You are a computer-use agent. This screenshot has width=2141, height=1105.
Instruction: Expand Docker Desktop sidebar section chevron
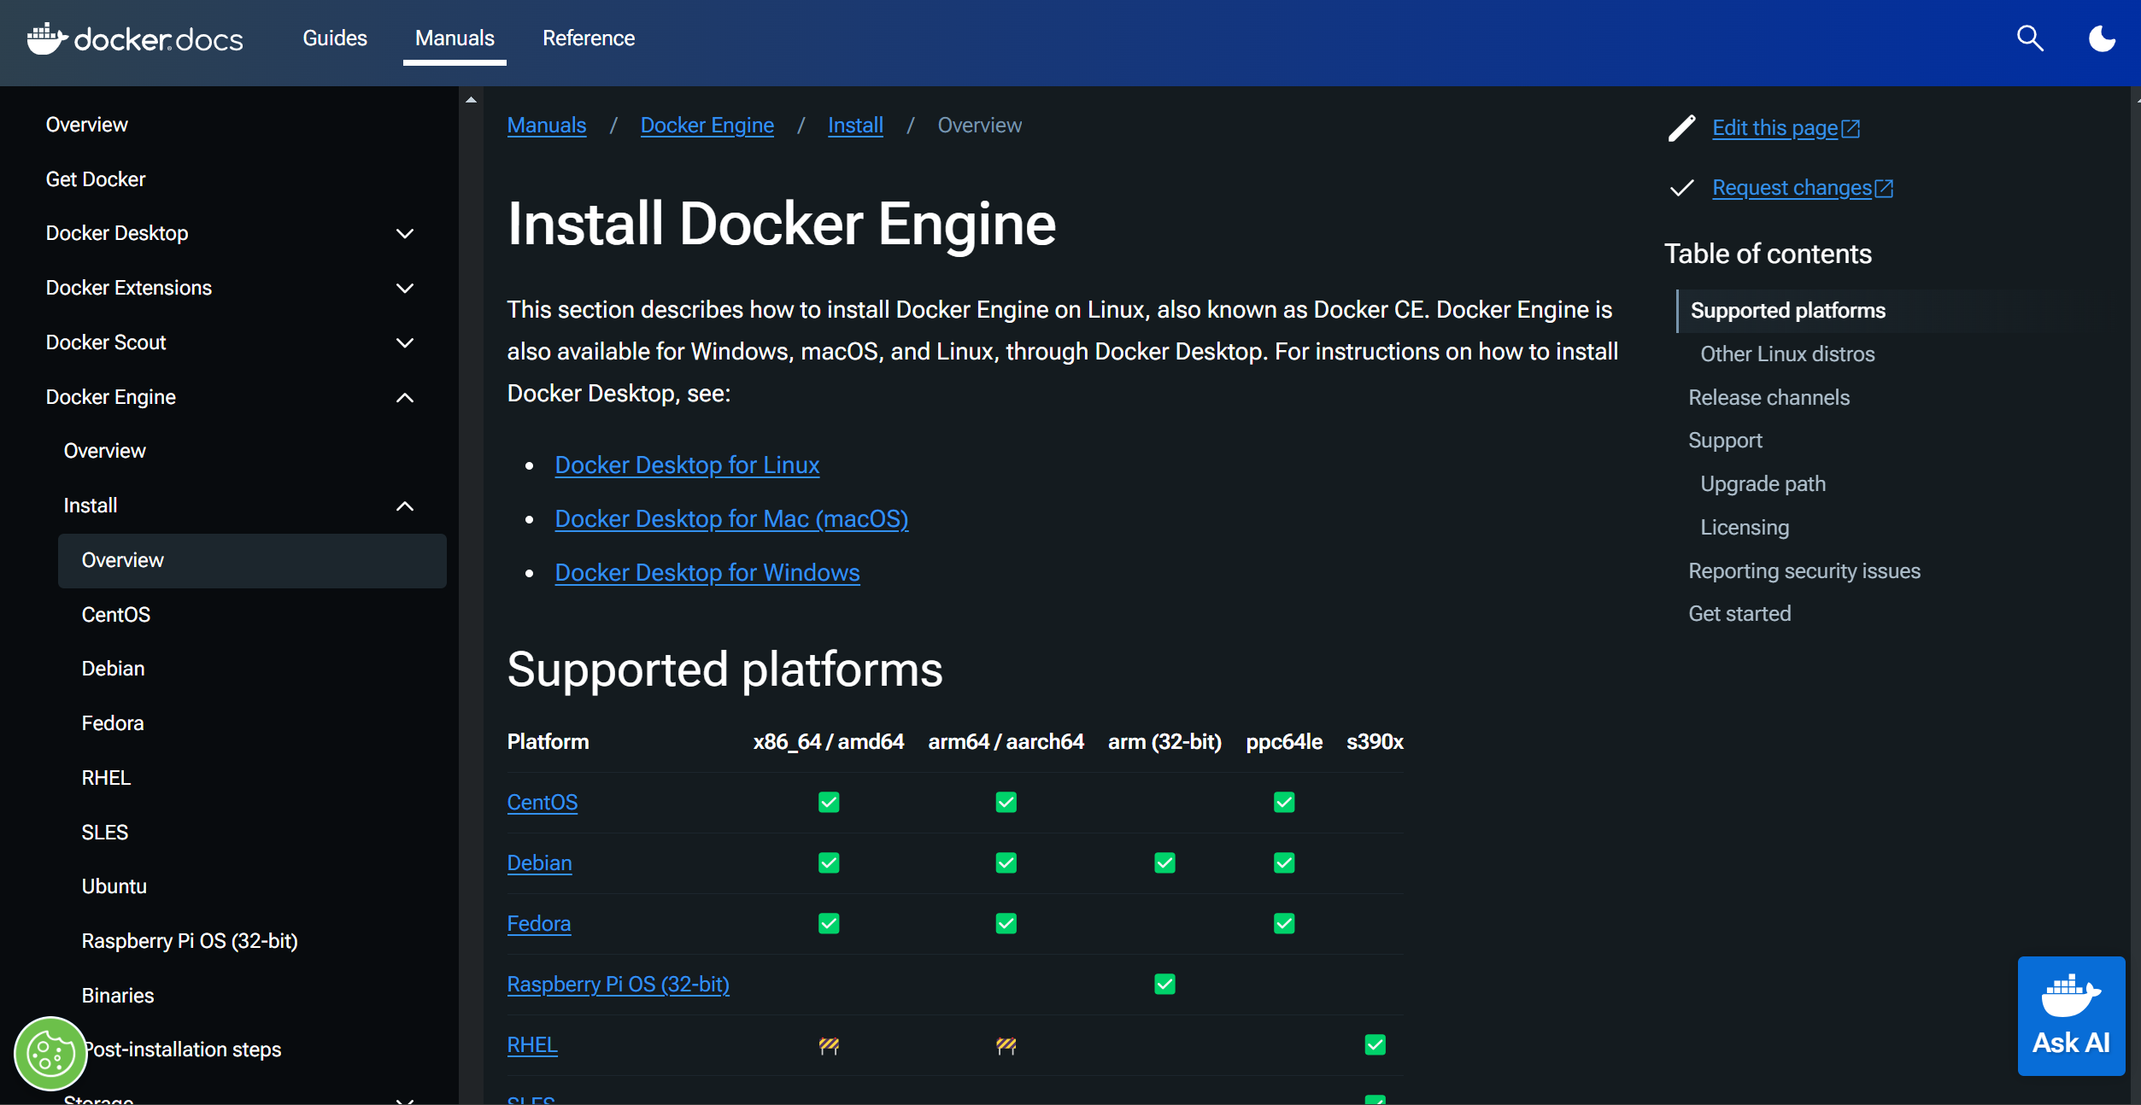tap(405, 234)
